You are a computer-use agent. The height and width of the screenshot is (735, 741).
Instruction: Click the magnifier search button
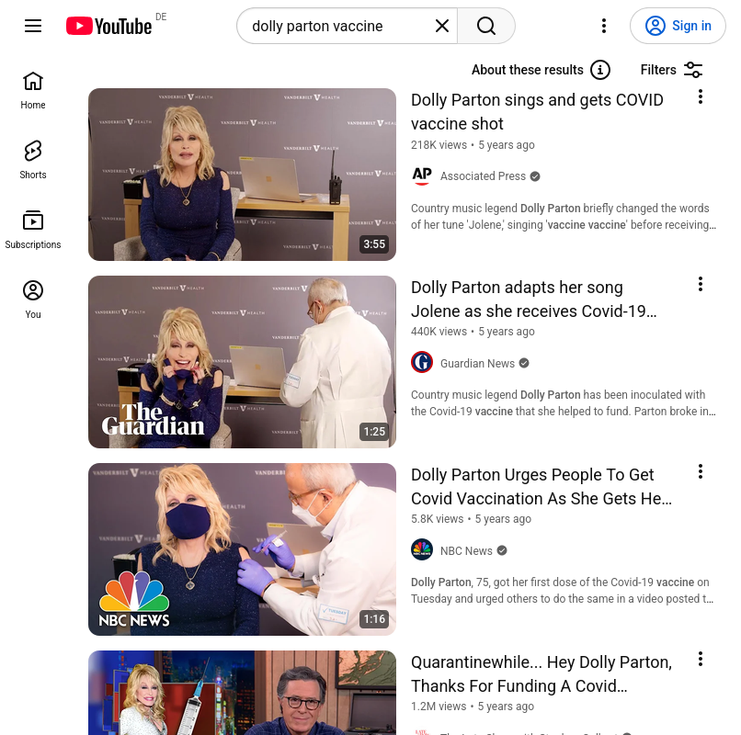click(485, 26)
